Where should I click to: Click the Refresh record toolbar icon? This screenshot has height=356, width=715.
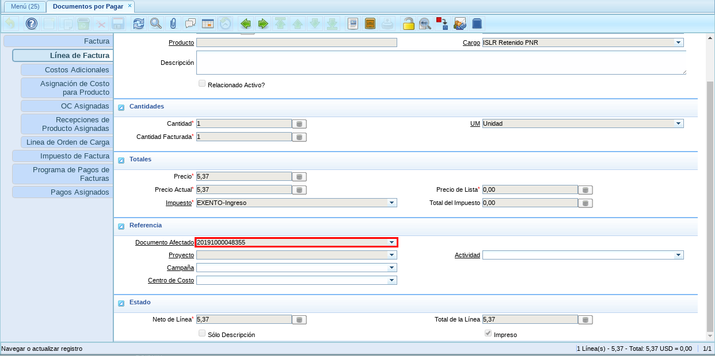pos(139,24)
